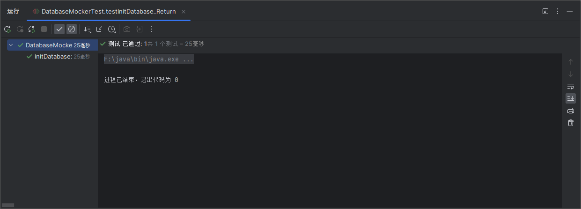Close the DatabaseMockerTest run tab
The width and height of the screenshot is (581, 209).
184,12
